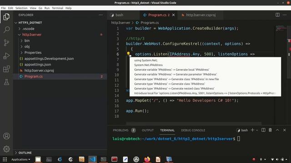The height and width of the screenshot is (163, 291).
Task: Choose Introduce local for options.Listen fix
Action: click(205, 93)
